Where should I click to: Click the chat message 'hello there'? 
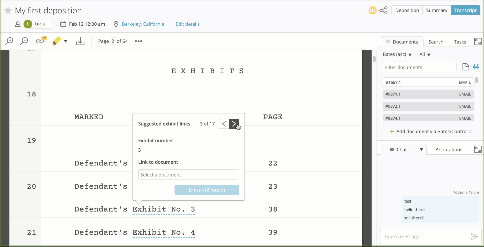tap(414, 210)
